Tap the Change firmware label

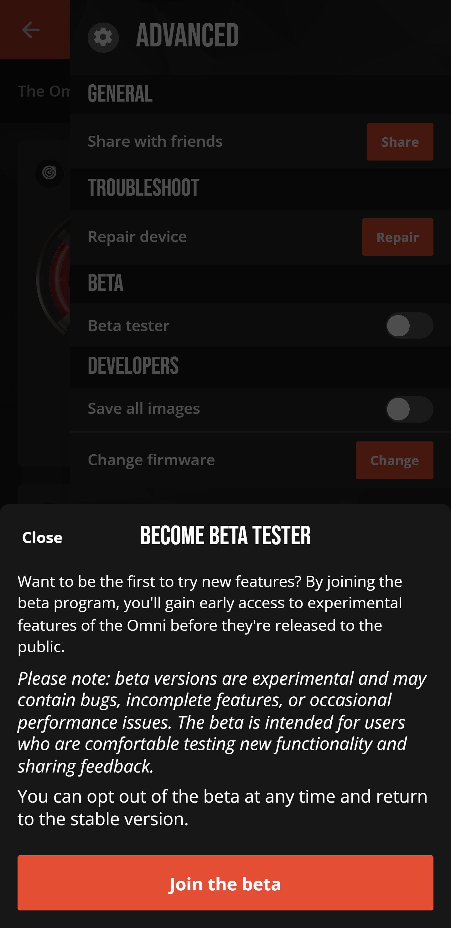pyautogui.click(x=151, y=460)
